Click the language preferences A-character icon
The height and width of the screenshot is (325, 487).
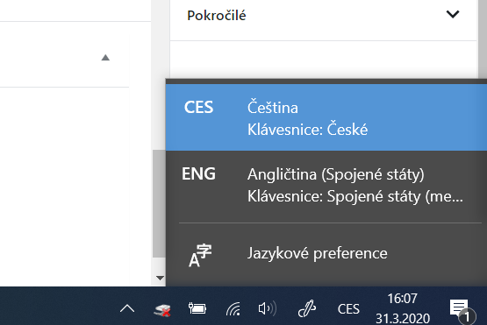(200, 256)
